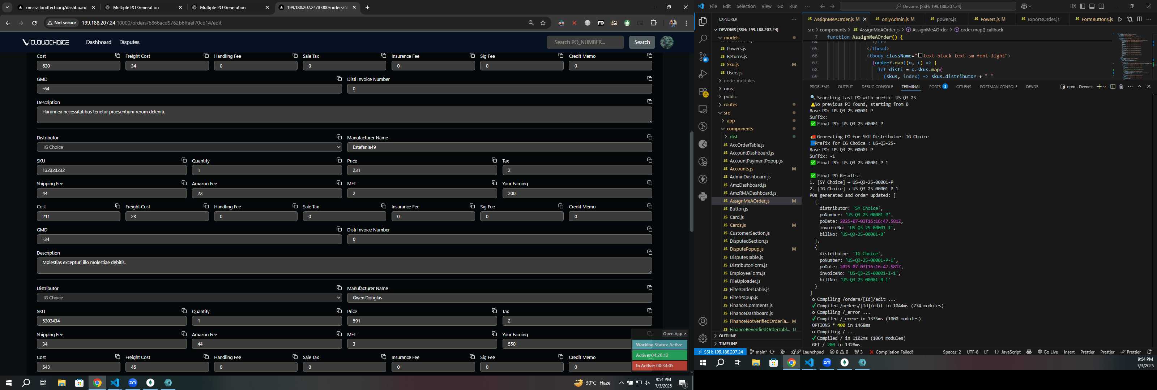The width and height of the screenshot is (1157, 390).
Task: Expand node_modules folder in Explorer
Action: 739,81
